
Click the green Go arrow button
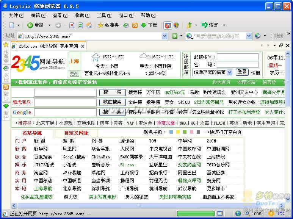(174, 36)
